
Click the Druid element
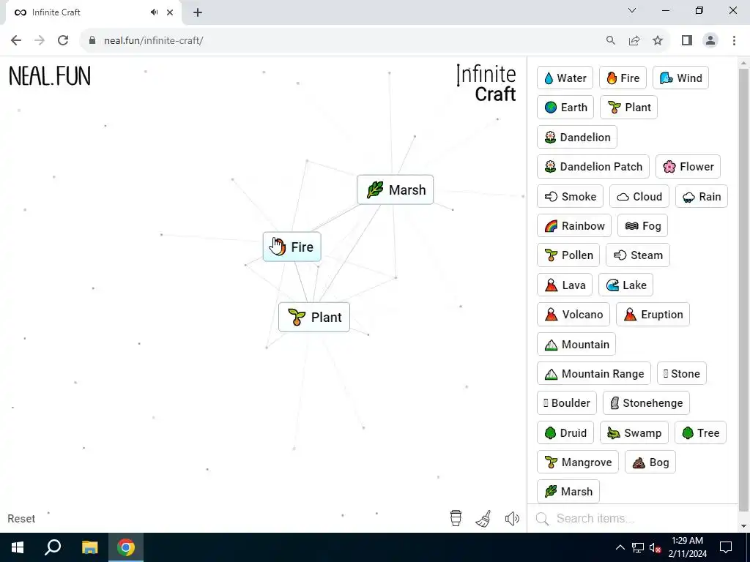click(565, 433)
